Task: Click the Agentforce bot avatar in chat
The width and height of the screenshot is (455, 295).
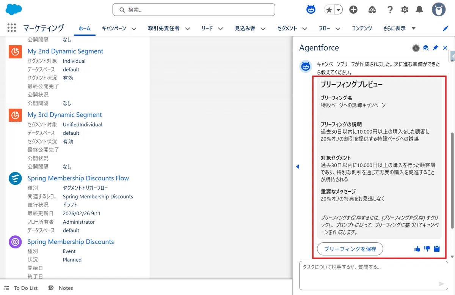Action: click(306, 66)
